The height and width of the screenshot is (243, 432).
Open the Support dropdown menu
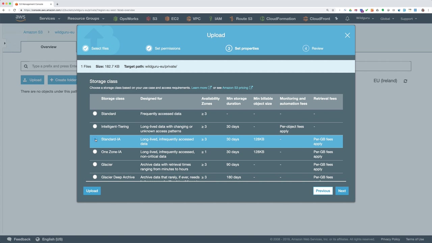coord(408,19)
